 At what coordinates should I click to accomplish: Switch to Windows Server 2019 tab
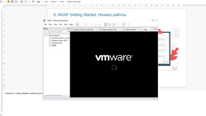click(x=109, y=30)
